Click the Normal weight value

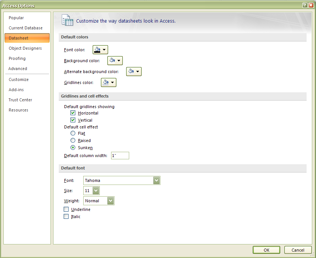(x=92, y=201)
